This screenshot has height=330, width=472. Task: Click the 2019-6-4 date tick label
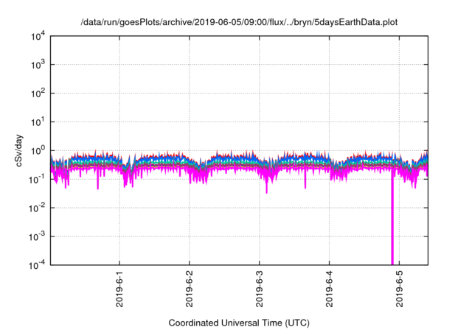coord(330,289)
